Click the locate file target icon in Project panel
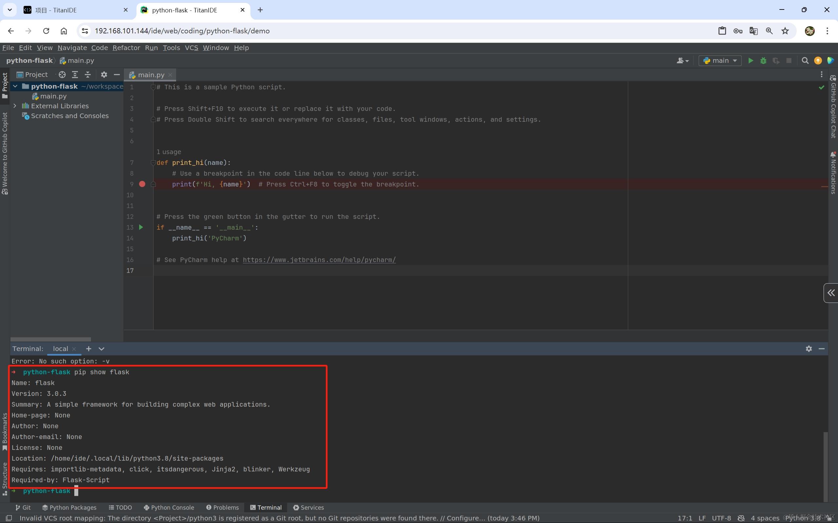This screenshot has width=838, height=523. (x=62, y=74)
